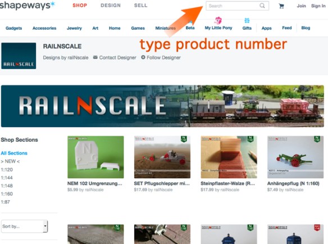This screenshot has width=328, height=244.
Task: Click the shapeways logo
Action: pos(27,5)
